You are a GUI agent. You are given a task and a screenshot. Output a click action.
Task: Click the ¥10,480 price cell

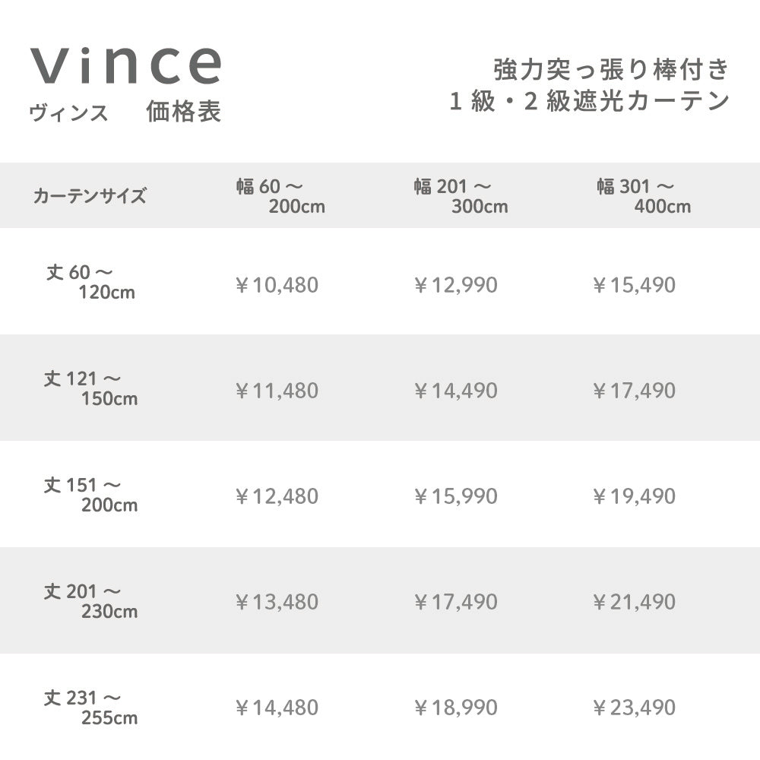(277, 285)
